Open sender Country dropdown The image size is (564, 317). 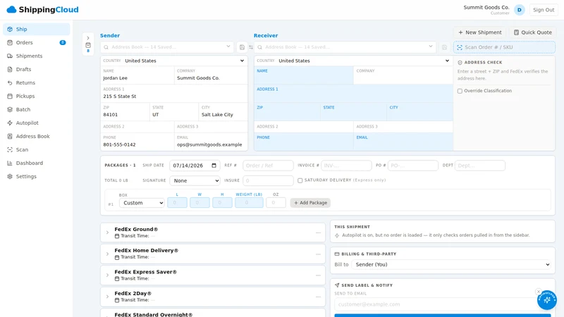click(x=174, y=61)
